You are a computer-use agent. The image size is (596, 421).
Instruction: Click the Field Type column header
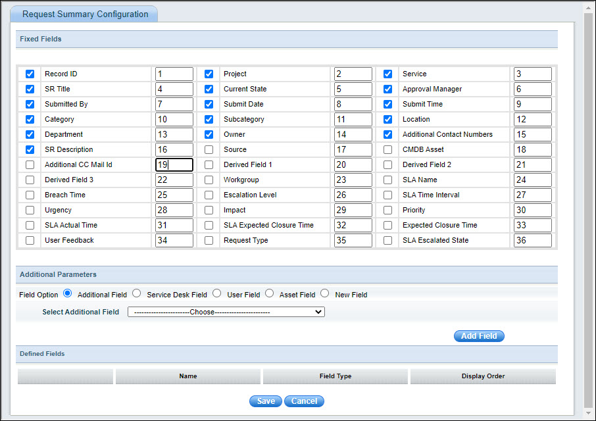[335, 376]
